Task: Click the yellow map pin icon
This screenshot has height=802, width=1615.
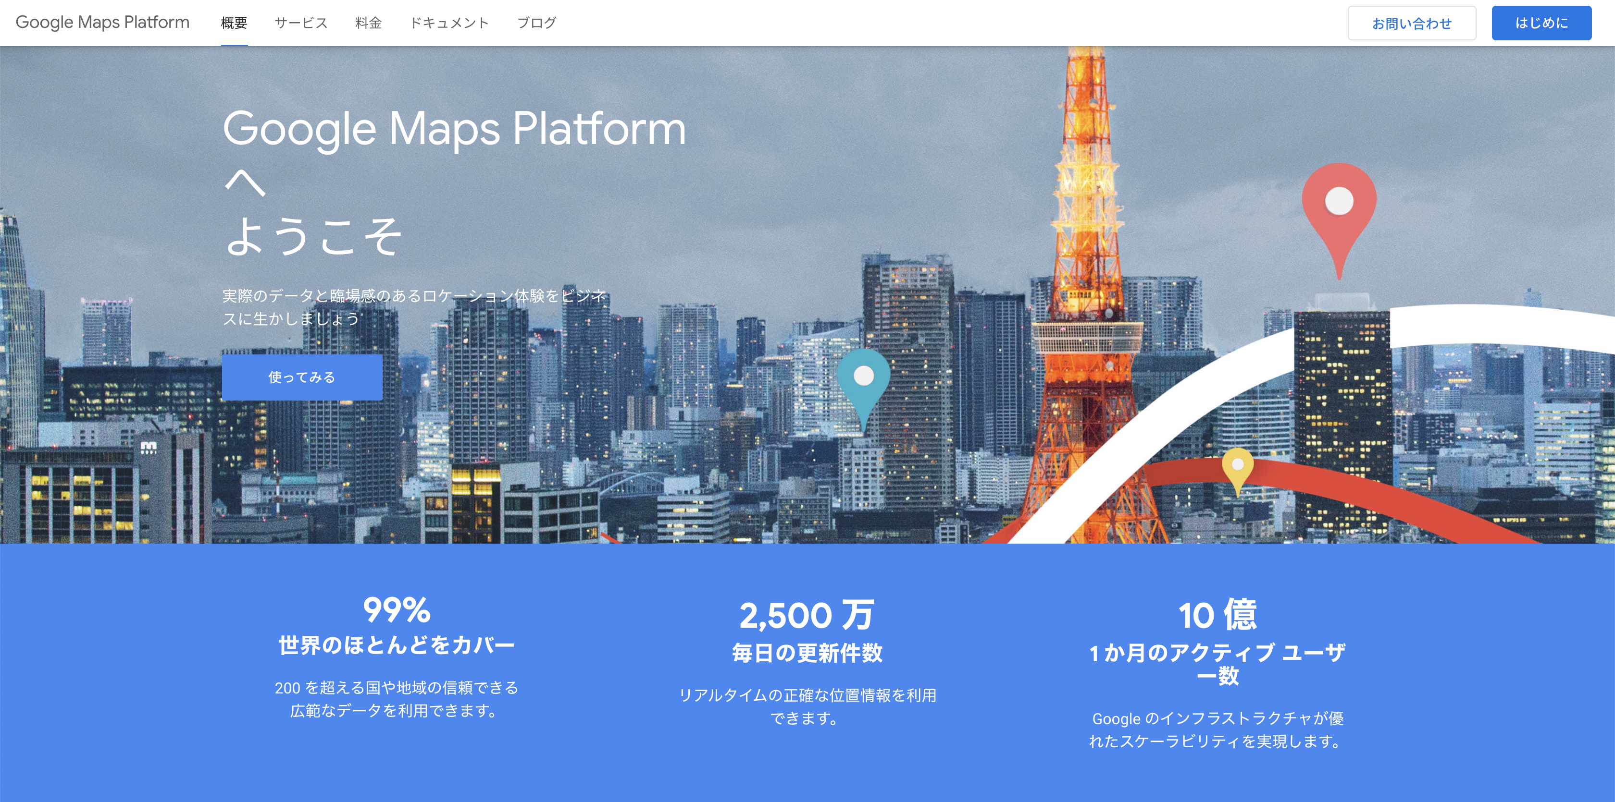Action: 1238,467
